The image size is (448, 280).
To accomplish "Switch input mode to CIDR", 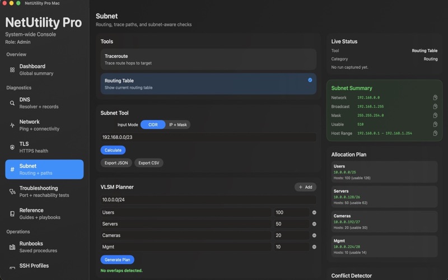I will pos(153,124).
